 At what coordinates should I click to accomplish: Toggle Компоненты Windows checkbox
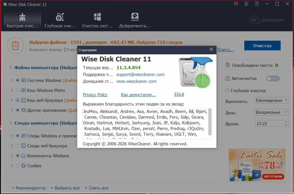[18, 156]
